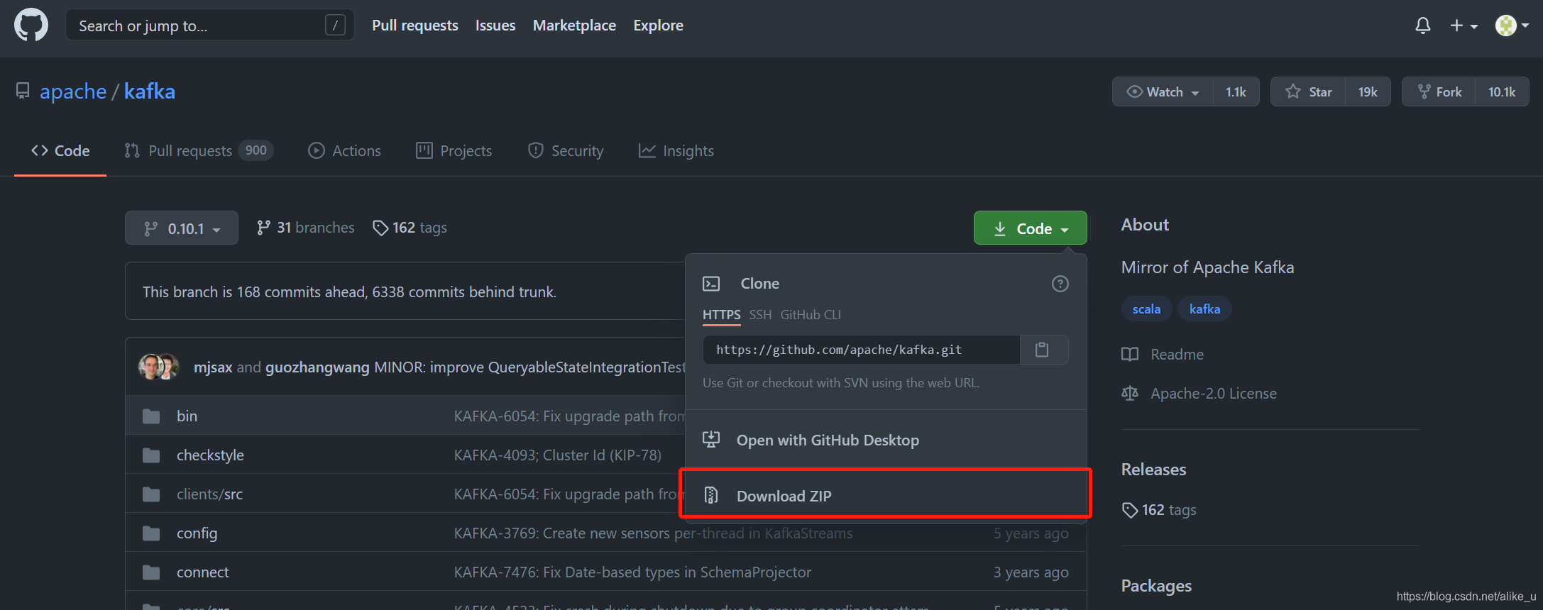Click the Clone help question icon

coord(1060,284)
